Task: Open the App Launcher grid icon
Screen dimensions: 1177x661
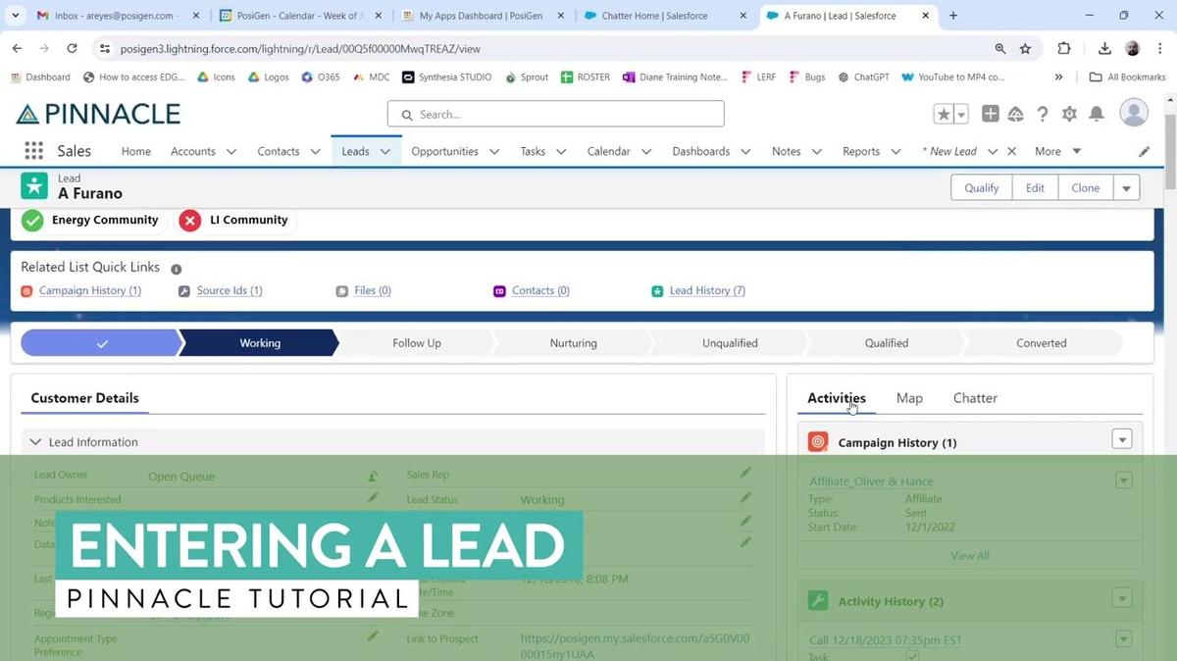Action: coord(34,151)
